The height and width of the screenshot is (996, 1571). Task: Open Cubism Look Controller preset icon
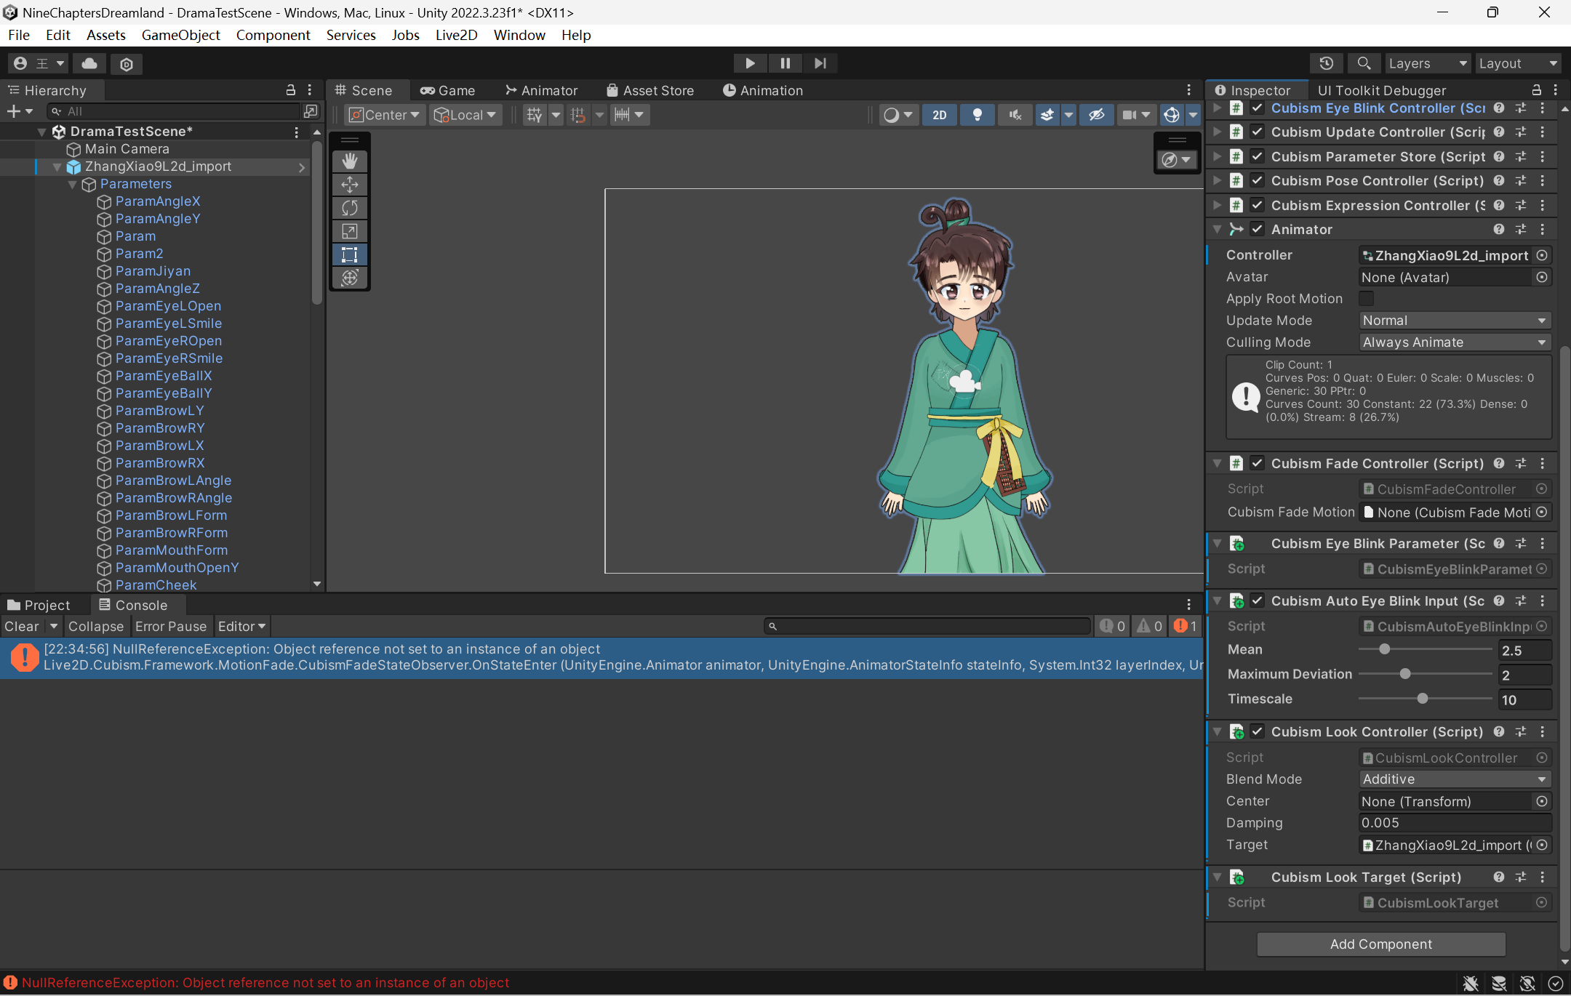click(x=1521, y=731)
